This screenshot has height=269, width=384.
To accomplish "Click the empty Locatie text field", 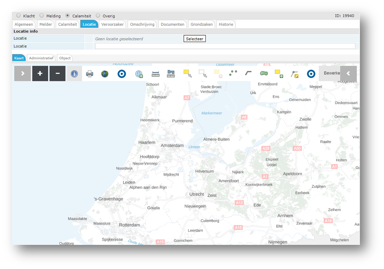I will click(x=225, y=46).
